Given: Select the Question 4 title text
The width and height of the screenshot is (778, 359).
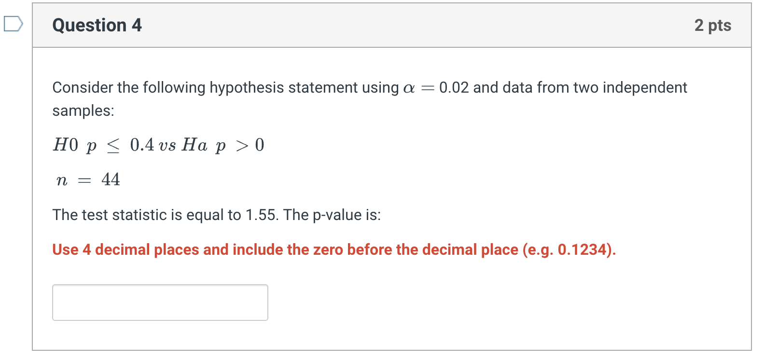Looking at the screenshot, I should coord(96,26).
